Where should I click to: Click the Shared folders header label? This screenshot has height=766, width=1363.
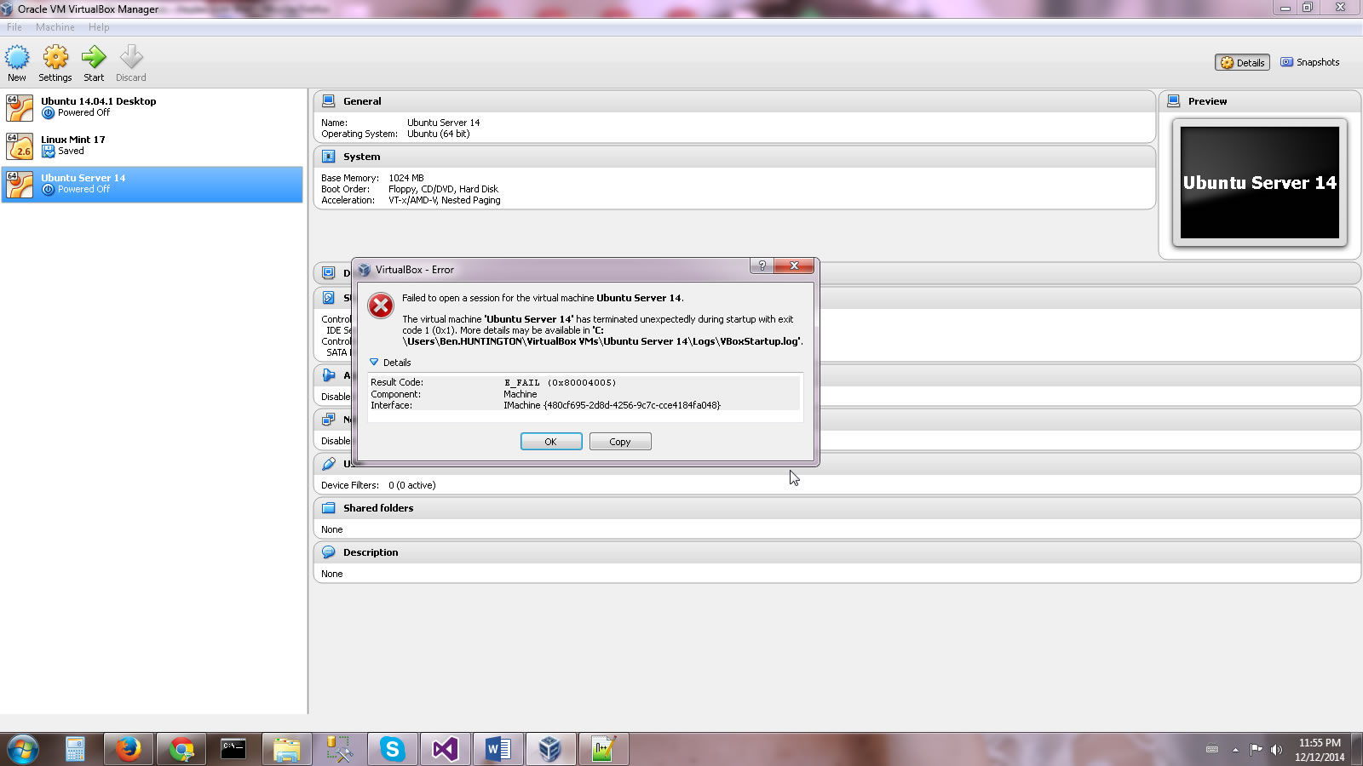378,508
